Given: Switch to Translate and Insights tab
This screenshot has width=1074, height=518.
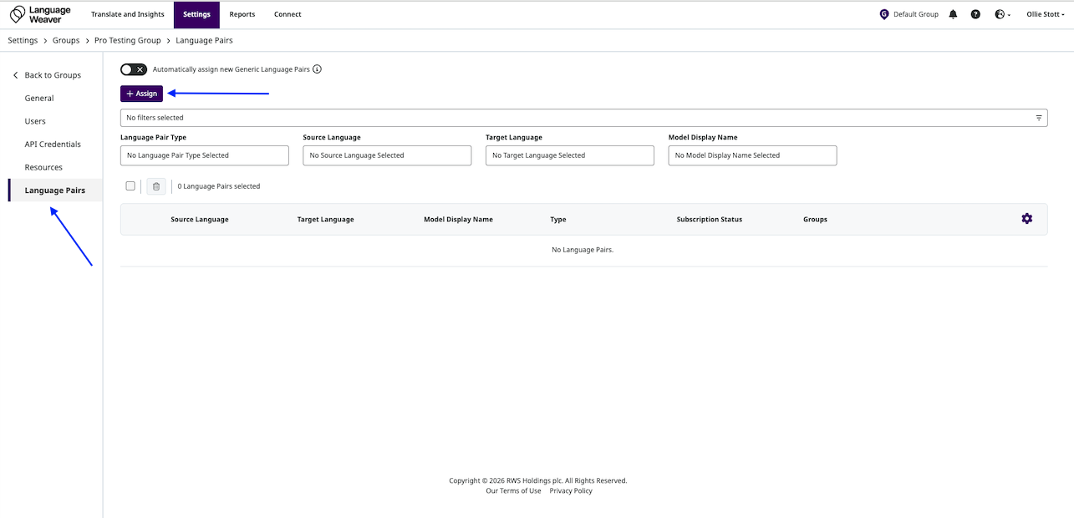Looking at the screenshot, I should [x=128, y=14].
